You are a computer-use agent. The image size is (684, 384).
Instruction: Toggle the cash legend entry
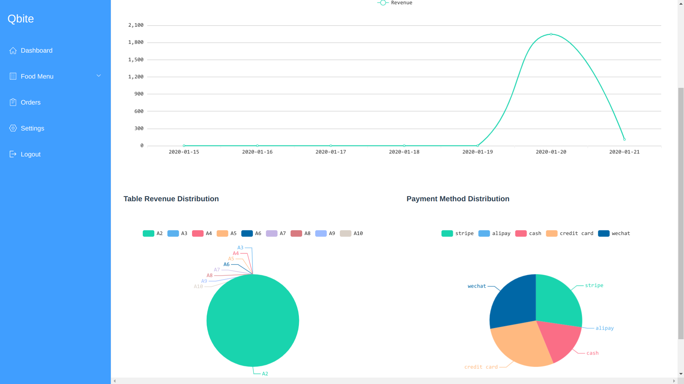(x=521, y=234)
